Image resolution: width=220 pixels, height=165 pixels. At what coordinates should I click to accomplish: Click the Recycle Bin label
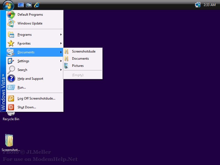11,119
